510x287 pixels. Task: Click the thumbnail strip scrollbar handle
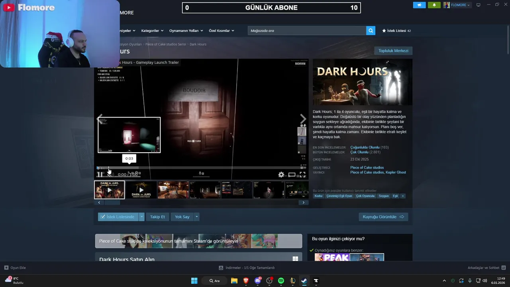pos(112,202)
